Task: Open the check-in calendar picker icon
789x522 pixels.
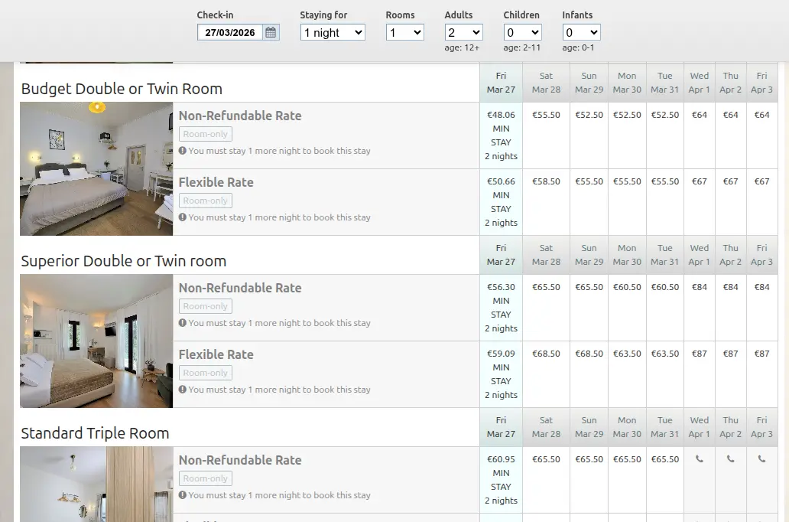Action: click(271, 33)
